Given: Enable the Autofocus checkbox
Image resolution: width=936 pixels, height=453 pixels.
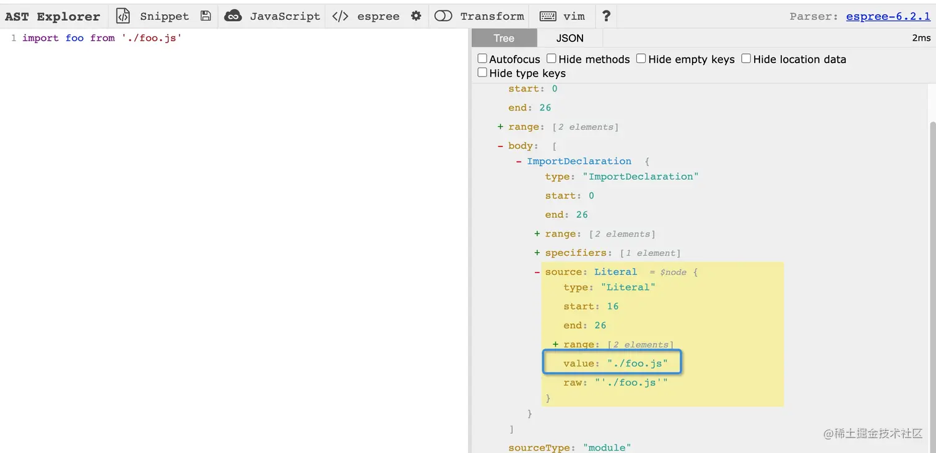Looking at the screenshot, I should 482,59.
